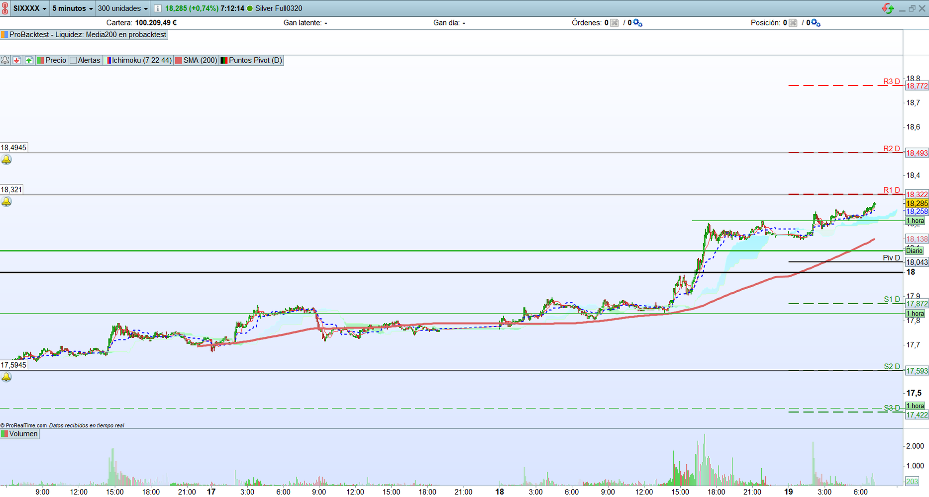Open the 300 unidades dropdown
929x497 pixels.
[122, 8]
